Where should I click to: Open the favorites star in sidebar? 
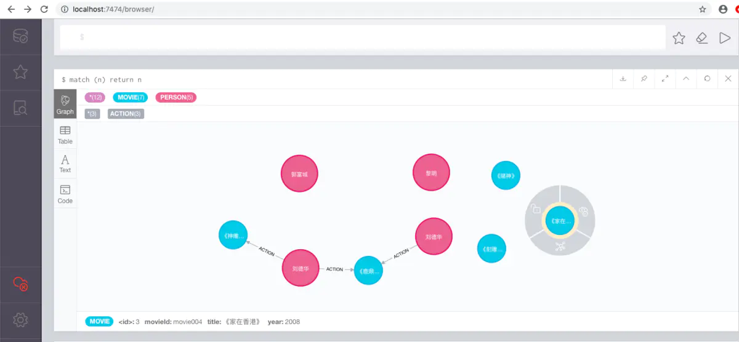(20, 72)
